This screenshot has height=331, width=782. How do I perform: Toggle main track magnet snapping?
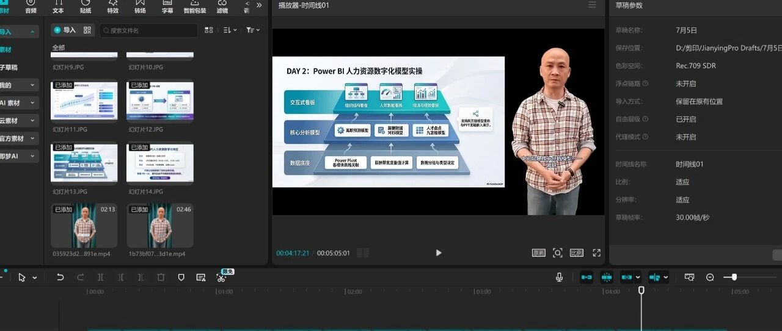(x=586, y=277)
